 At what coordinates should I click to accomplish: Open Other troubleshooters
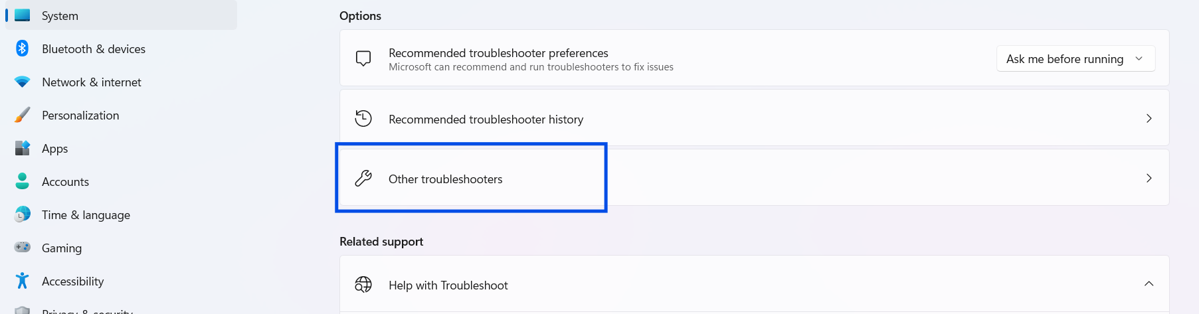(x=445, y=179)
